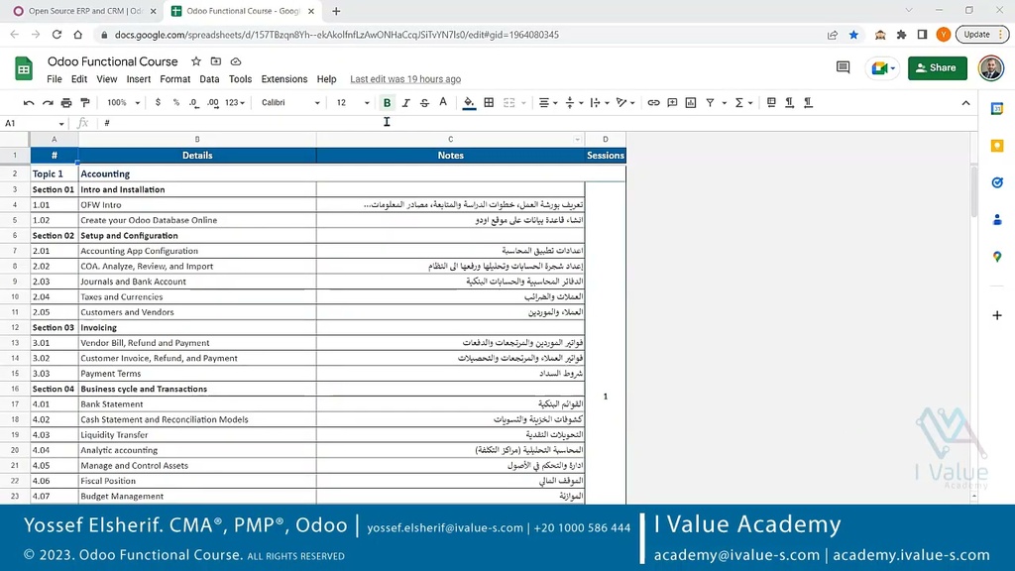Viewport: 1015px width, 571px height.
Task: Select the Paint format tool
Action: 85,102
